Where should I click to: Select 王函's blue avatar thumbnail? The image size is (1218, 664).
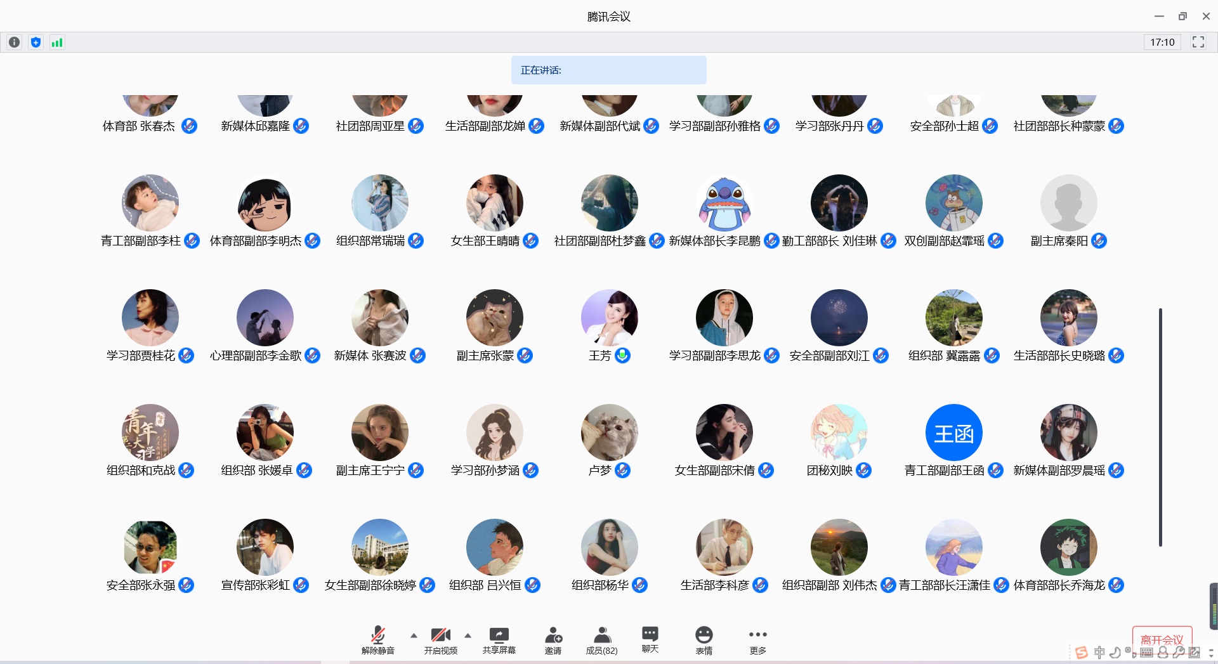[x=953, y=433]
